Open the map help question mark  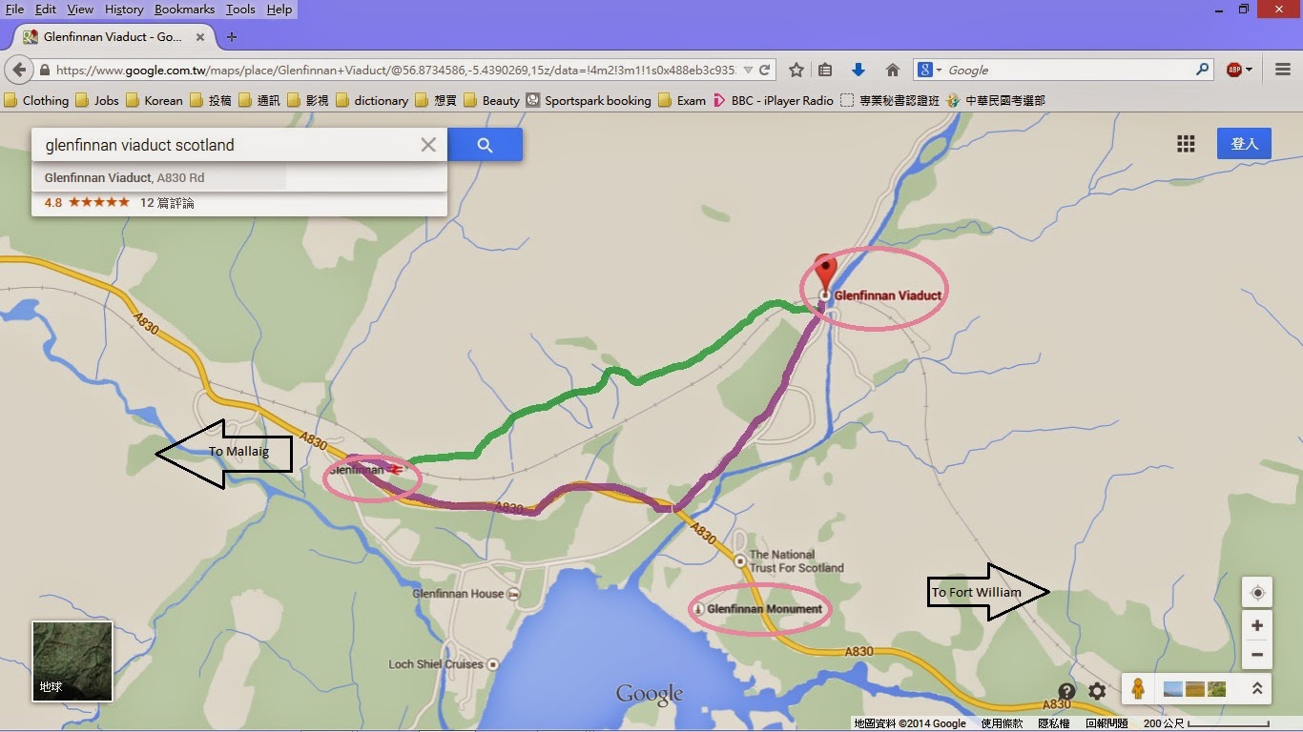pos(1066,691)
